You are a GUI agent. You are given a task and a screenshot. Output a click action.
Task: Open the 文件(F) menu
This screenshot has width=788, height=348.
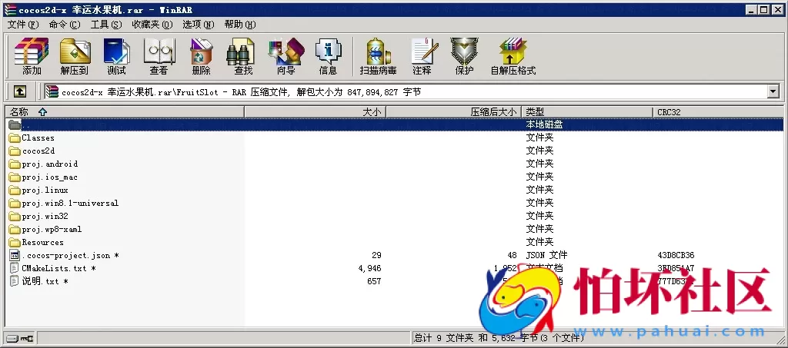pos(22,24)
